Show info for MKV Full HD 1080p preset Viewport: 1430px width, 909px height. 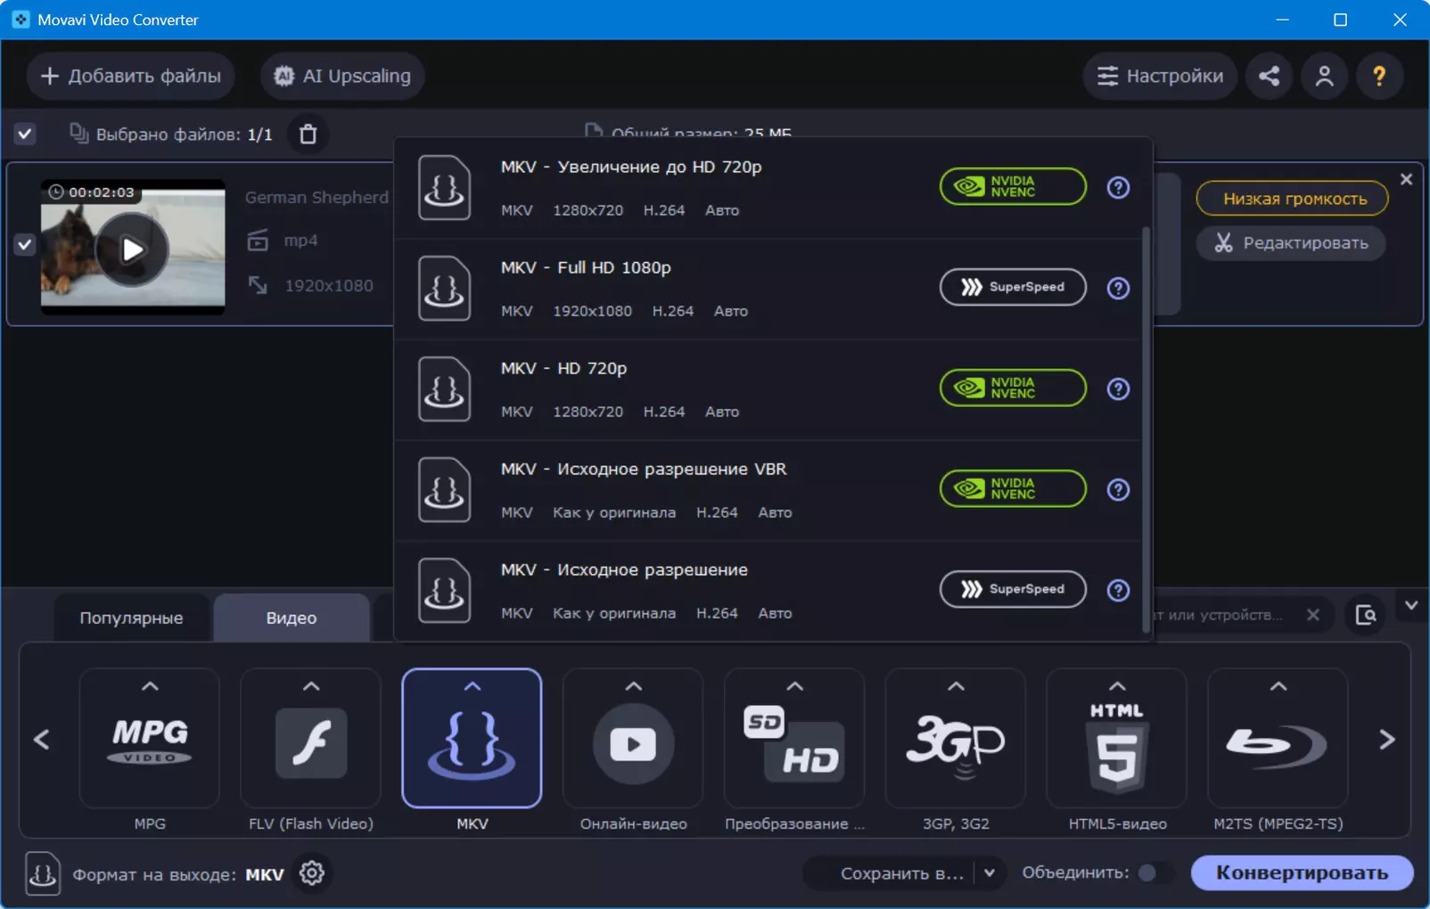1118,288
